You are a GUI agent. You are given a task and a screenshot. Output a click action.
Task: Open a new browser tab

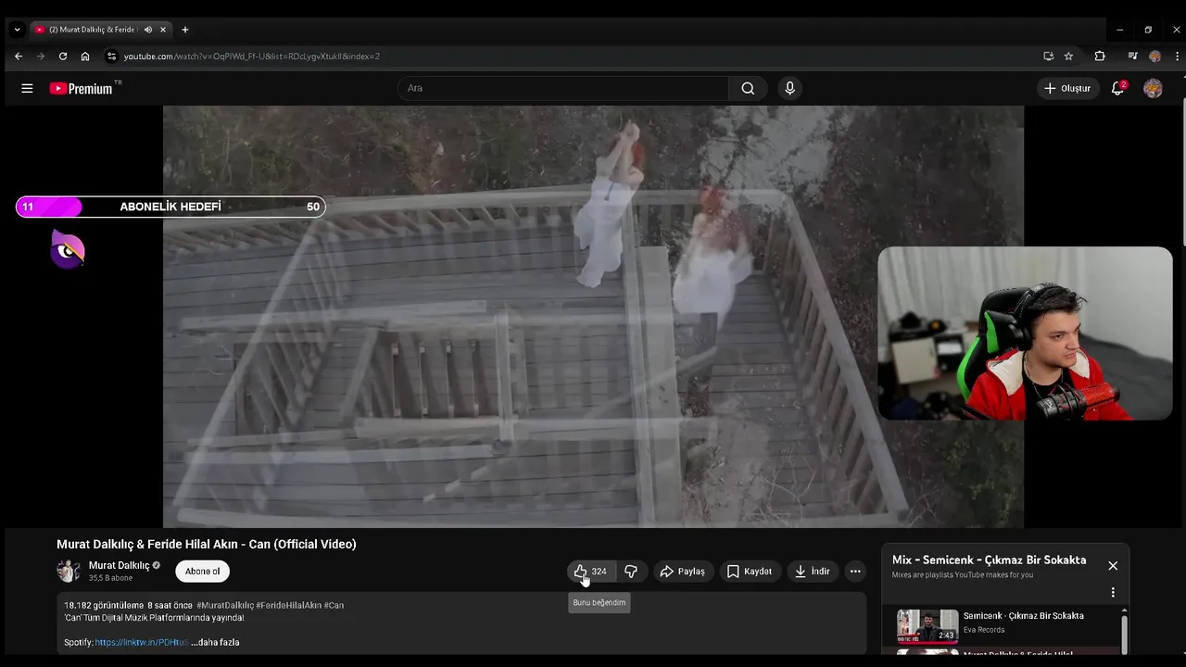point(184,30)
